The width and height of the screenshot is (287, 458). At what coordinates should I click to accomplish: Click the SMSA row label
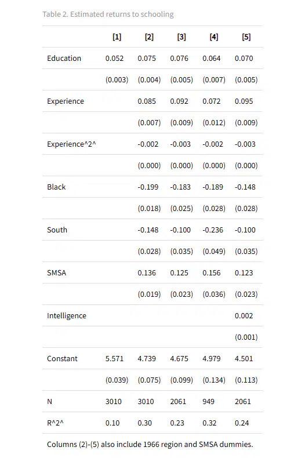(x=56, y=273)
